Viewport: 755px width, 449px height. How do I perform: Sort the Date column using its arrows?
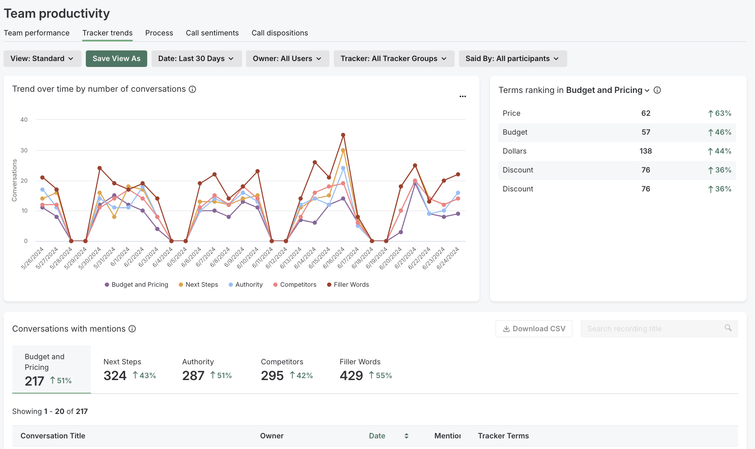click(x=407, y=436)
